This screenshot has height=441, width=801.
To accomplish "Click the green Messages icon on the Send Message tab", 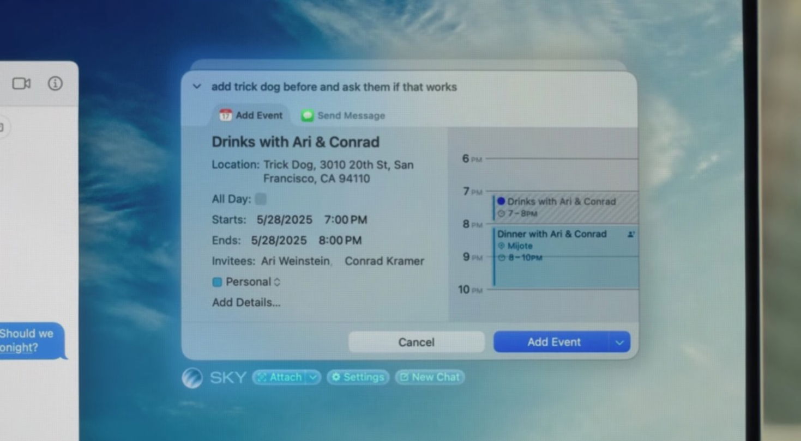I will [x=308, y=115].
